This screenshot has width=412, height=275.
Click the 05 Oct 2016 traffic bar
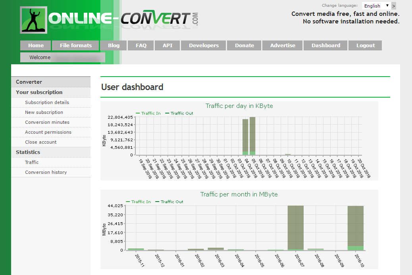pyautogui.click(x=252, y=136)
